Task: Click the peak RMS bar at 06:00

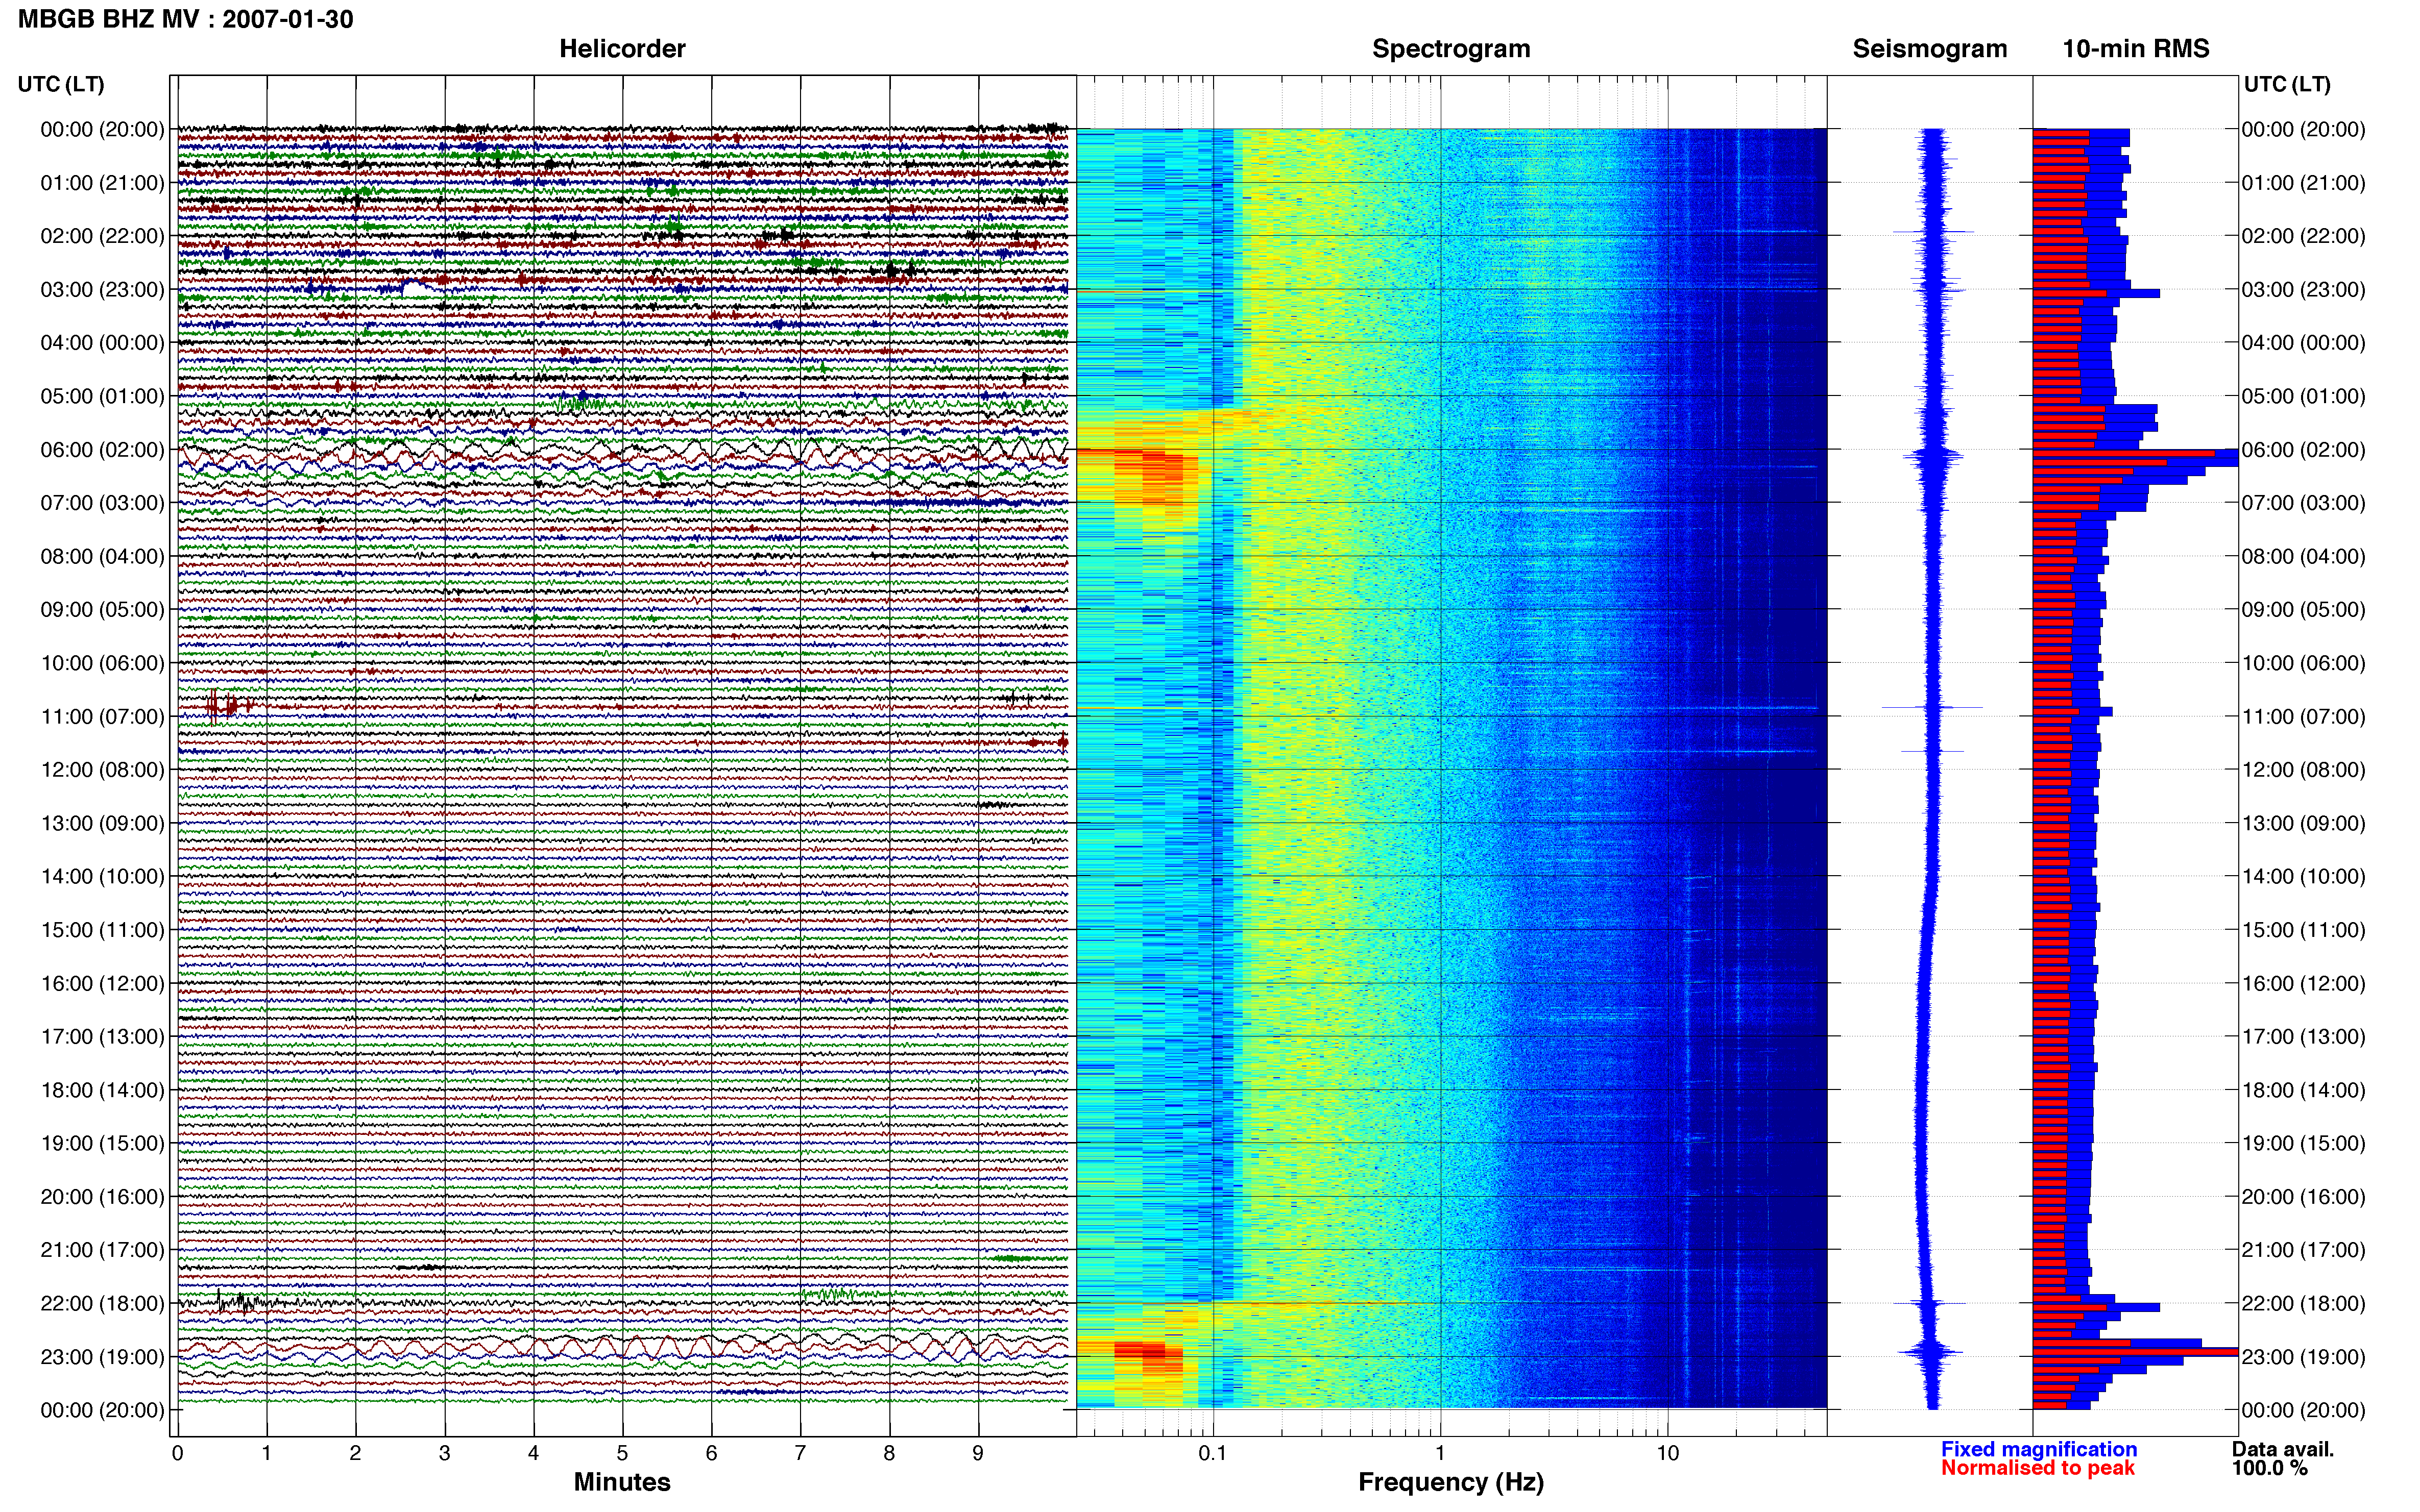Action: [2135, 454]
